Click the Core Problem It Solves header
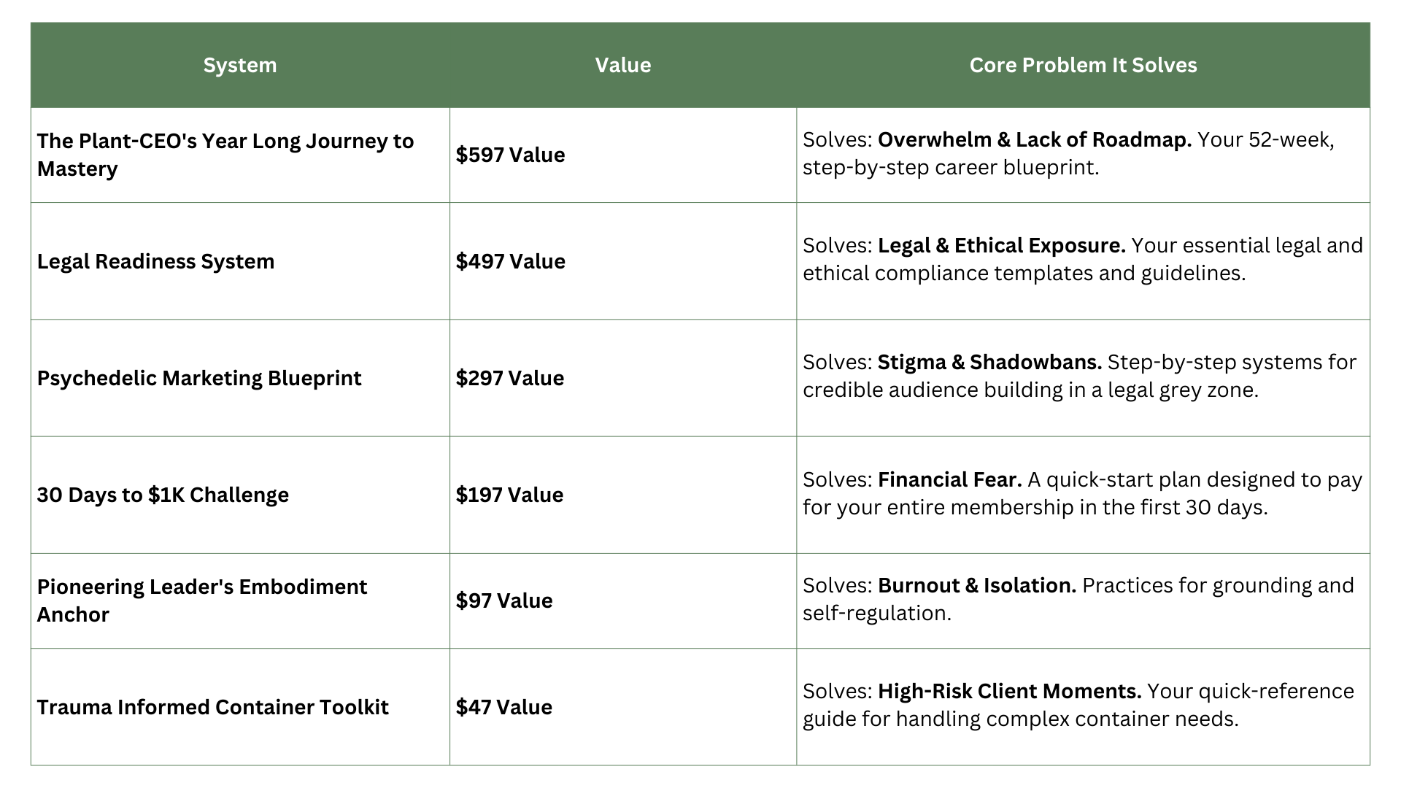1401x788 pixels. [1083, 66]
